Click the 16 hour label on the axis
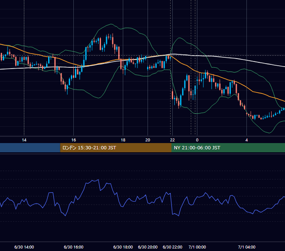The height and width of the screenshot is (251, 285). (73, 140)
